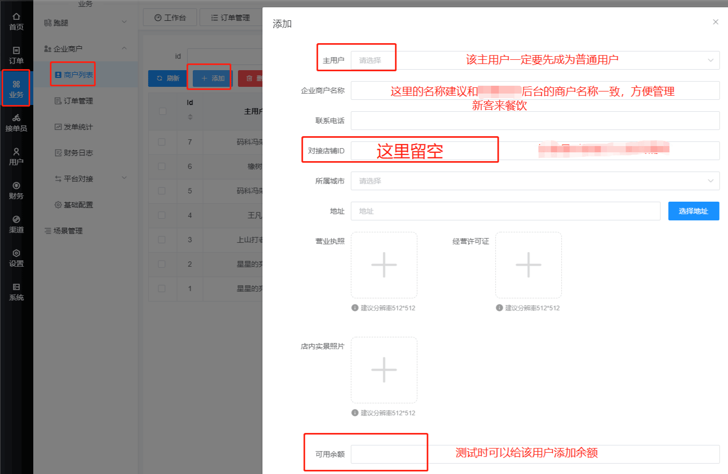Image resolution: width=728 pixels, height=474 pixels.
Task: Open 财务日志 in side menu
Action: coord(74,153)
